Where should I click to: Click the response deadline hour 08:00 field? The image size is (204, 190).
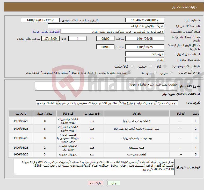(105, 39)
